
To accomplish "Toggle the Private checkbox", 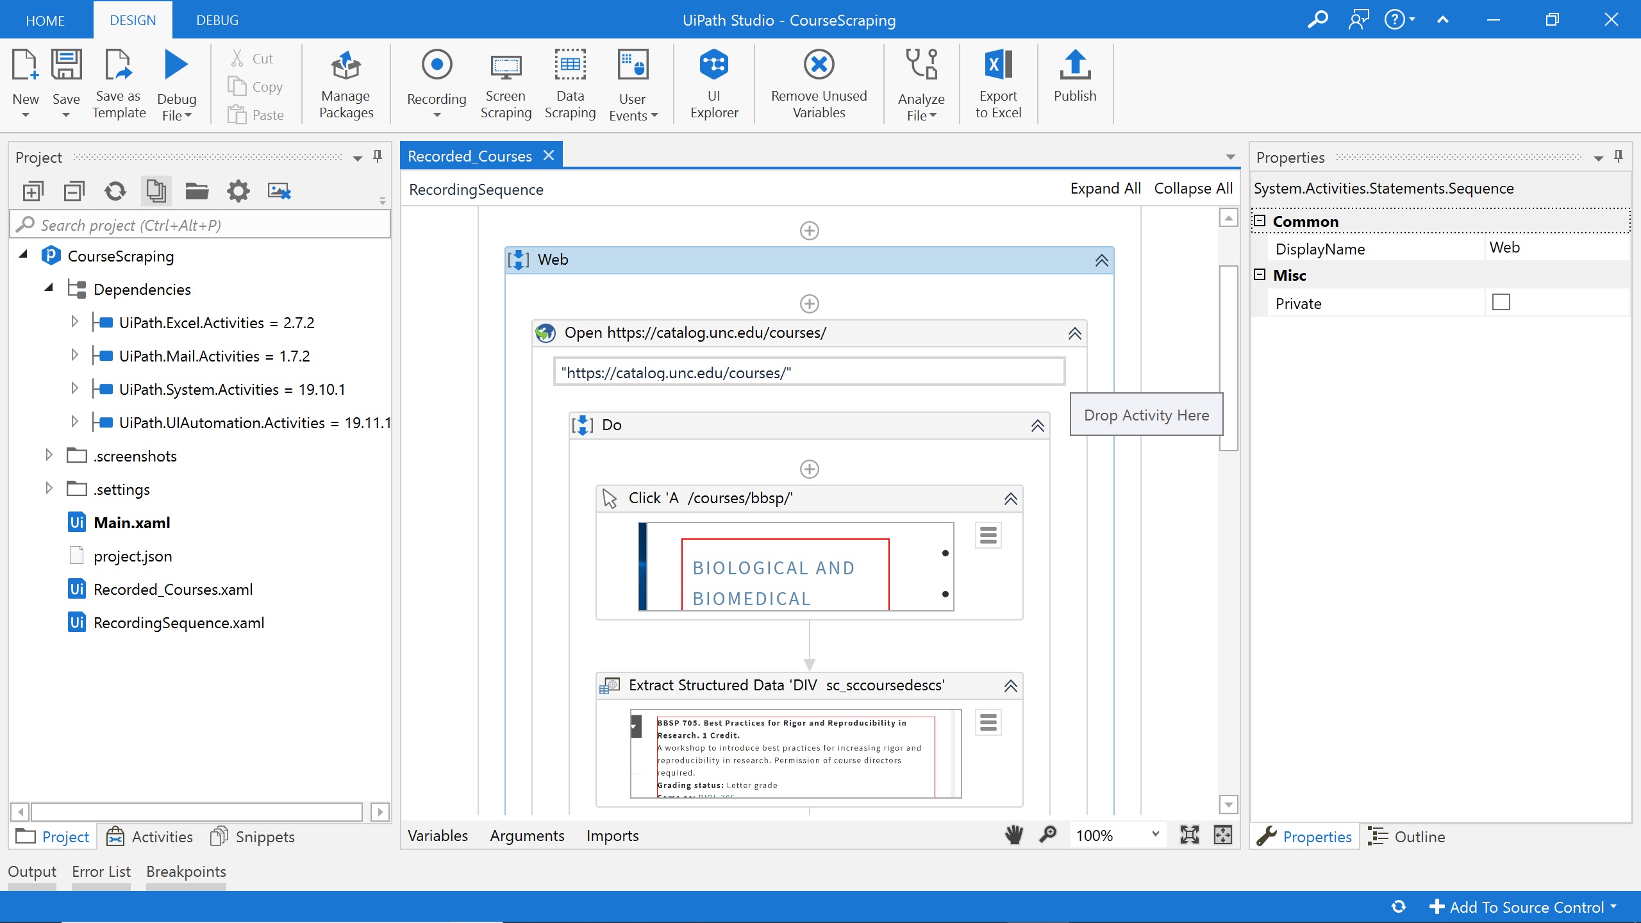I will [x=1501, y=303].
